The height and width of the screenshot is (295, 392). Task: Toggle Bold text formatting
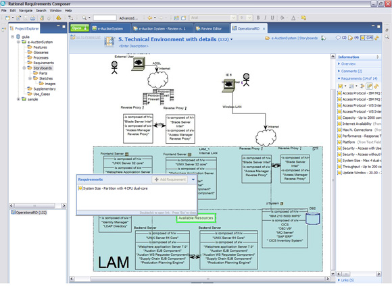pos(258,18)
